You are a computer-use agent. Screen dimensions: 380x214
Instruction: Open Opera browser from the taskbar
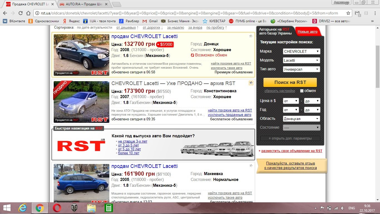[x=57, y=208]
